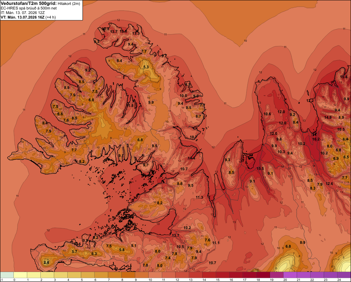This screenshot has width=351, height=282.
Task: Click the orange legend swatch between 8 and 9
Action: click(128, 275)
